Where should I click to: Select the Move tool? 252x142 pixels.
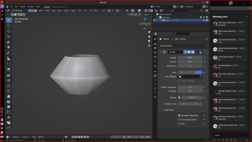(9, 31)
